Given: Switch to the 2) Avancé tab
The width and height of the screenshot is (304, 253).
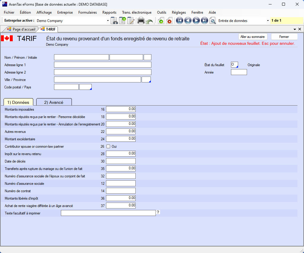Looking at the screenshot, I should [54, 102].
